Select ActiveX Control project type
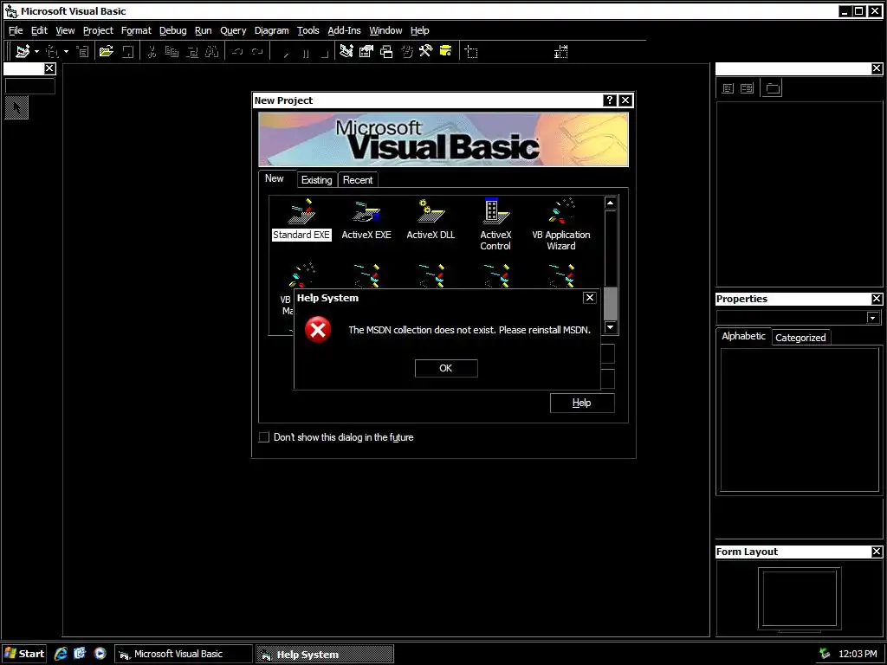This screenshot has width=887, height=665. tap(495, 225)
